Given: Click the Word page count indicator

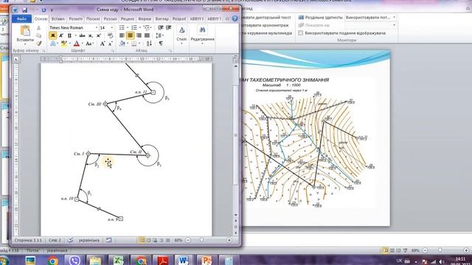Looking at the screenshot, I should point(28,240).
